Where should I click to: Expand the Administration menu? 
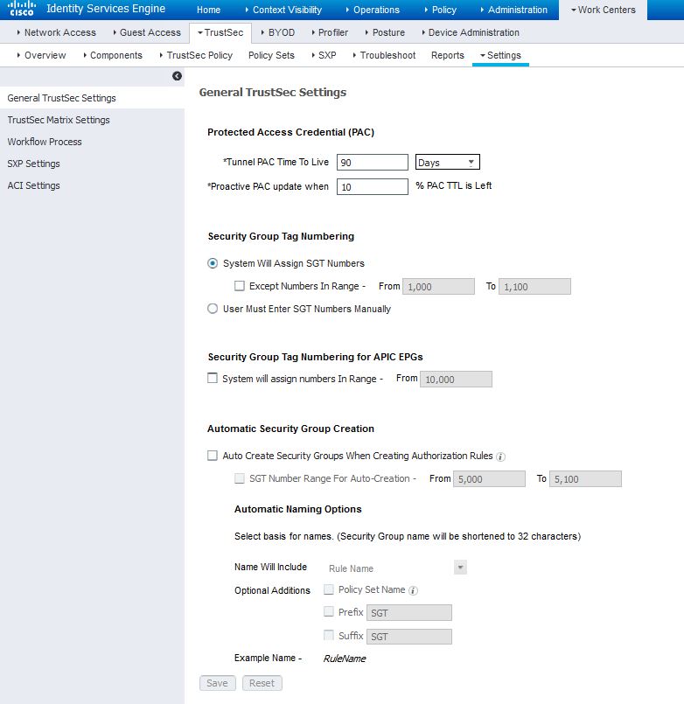pyautogui.click(x=513, y=10)
